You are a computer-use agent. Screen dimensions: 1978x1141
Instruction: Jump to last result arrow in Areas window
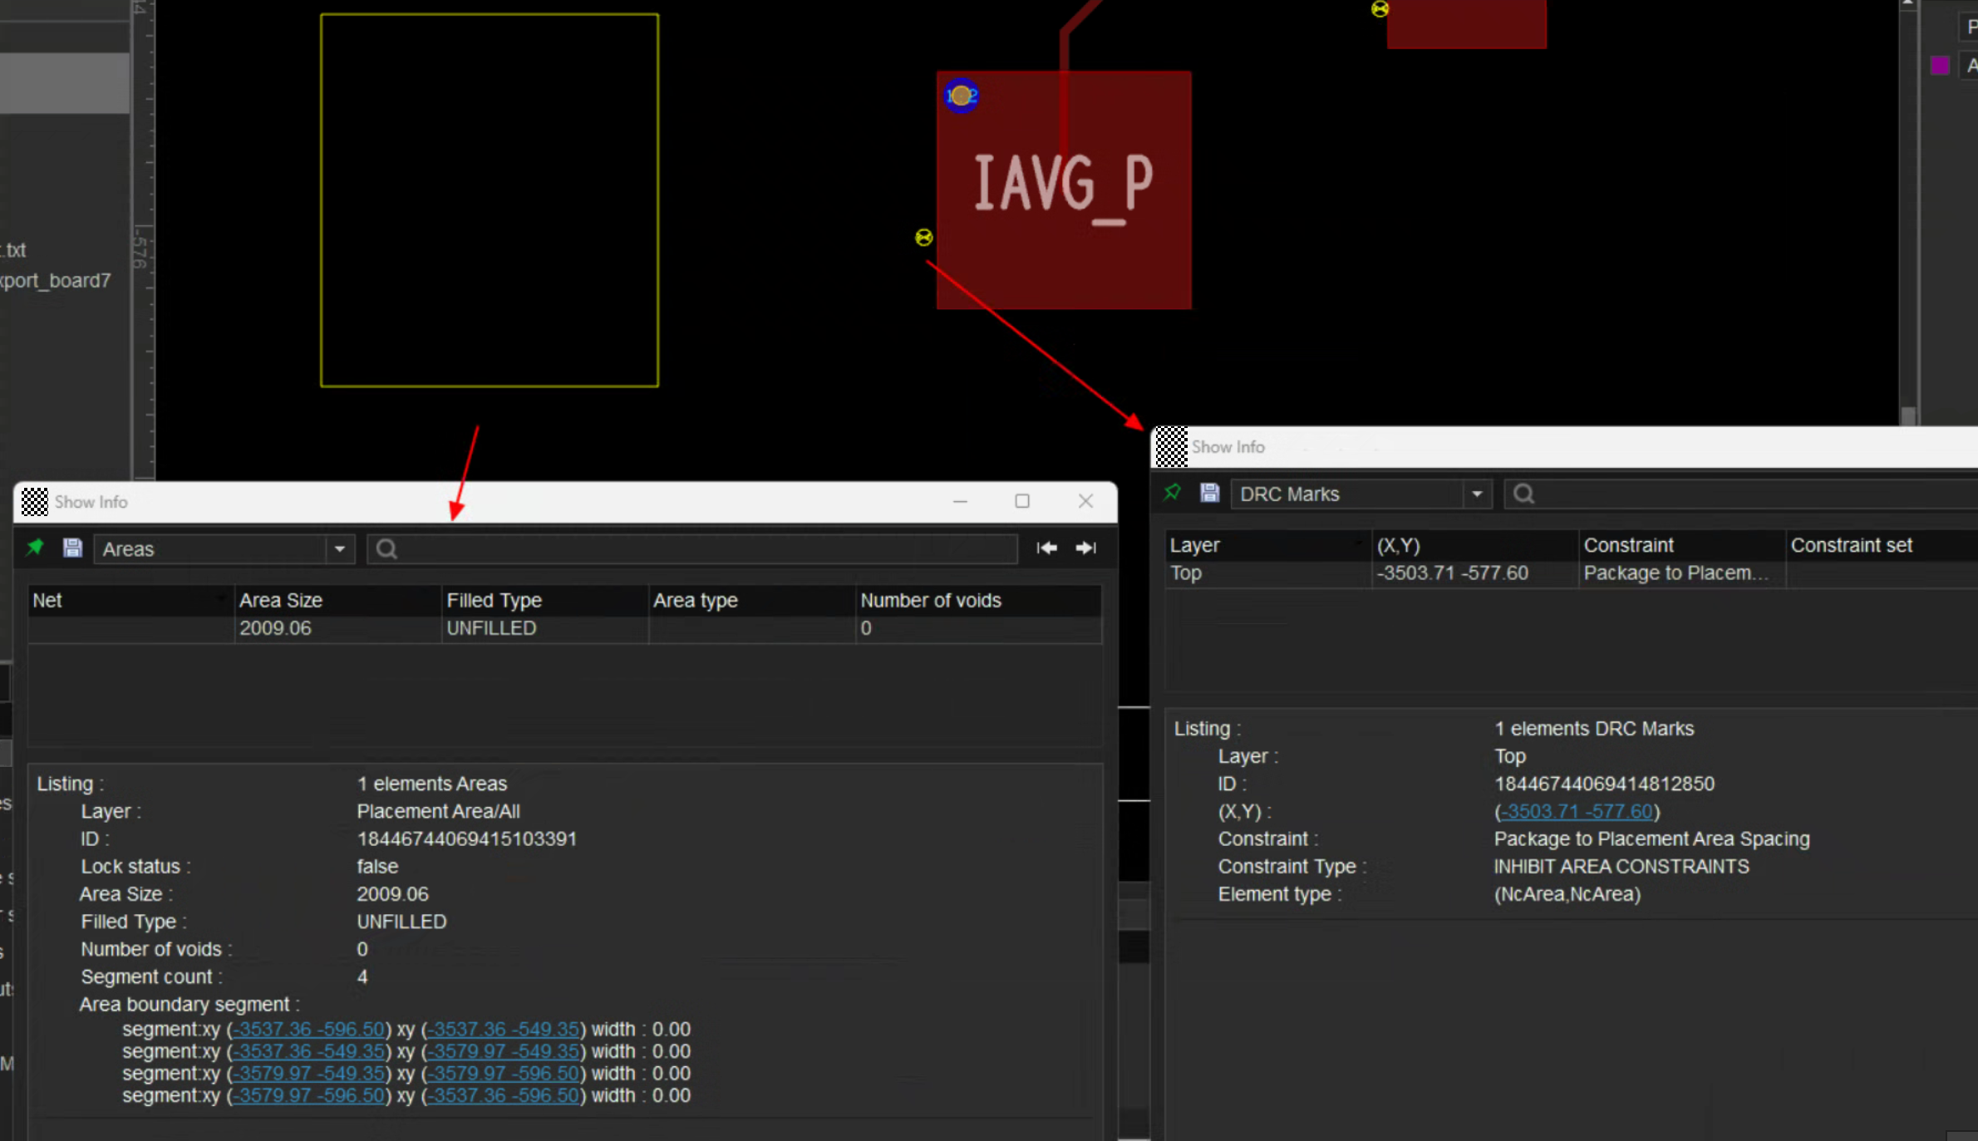pos(1085,548)
